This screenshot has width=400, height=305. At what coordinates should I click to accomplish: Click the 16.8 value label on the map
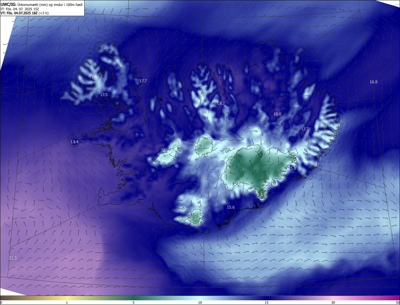[x=373, y=82]
